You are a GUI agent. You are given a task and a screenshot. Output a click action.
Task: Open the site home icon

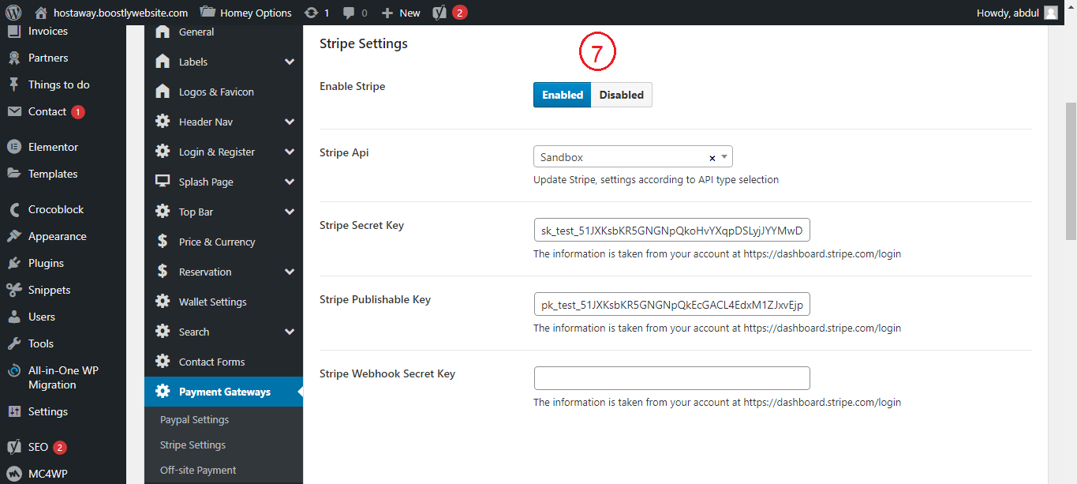(x=41, y=13)
